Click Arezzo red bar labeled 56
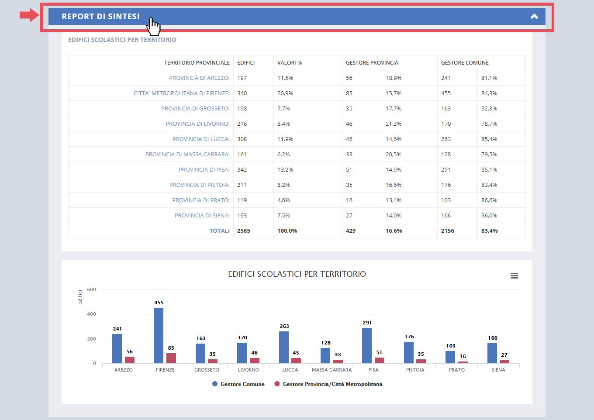 pyautogui.click(x=130, y=360)
